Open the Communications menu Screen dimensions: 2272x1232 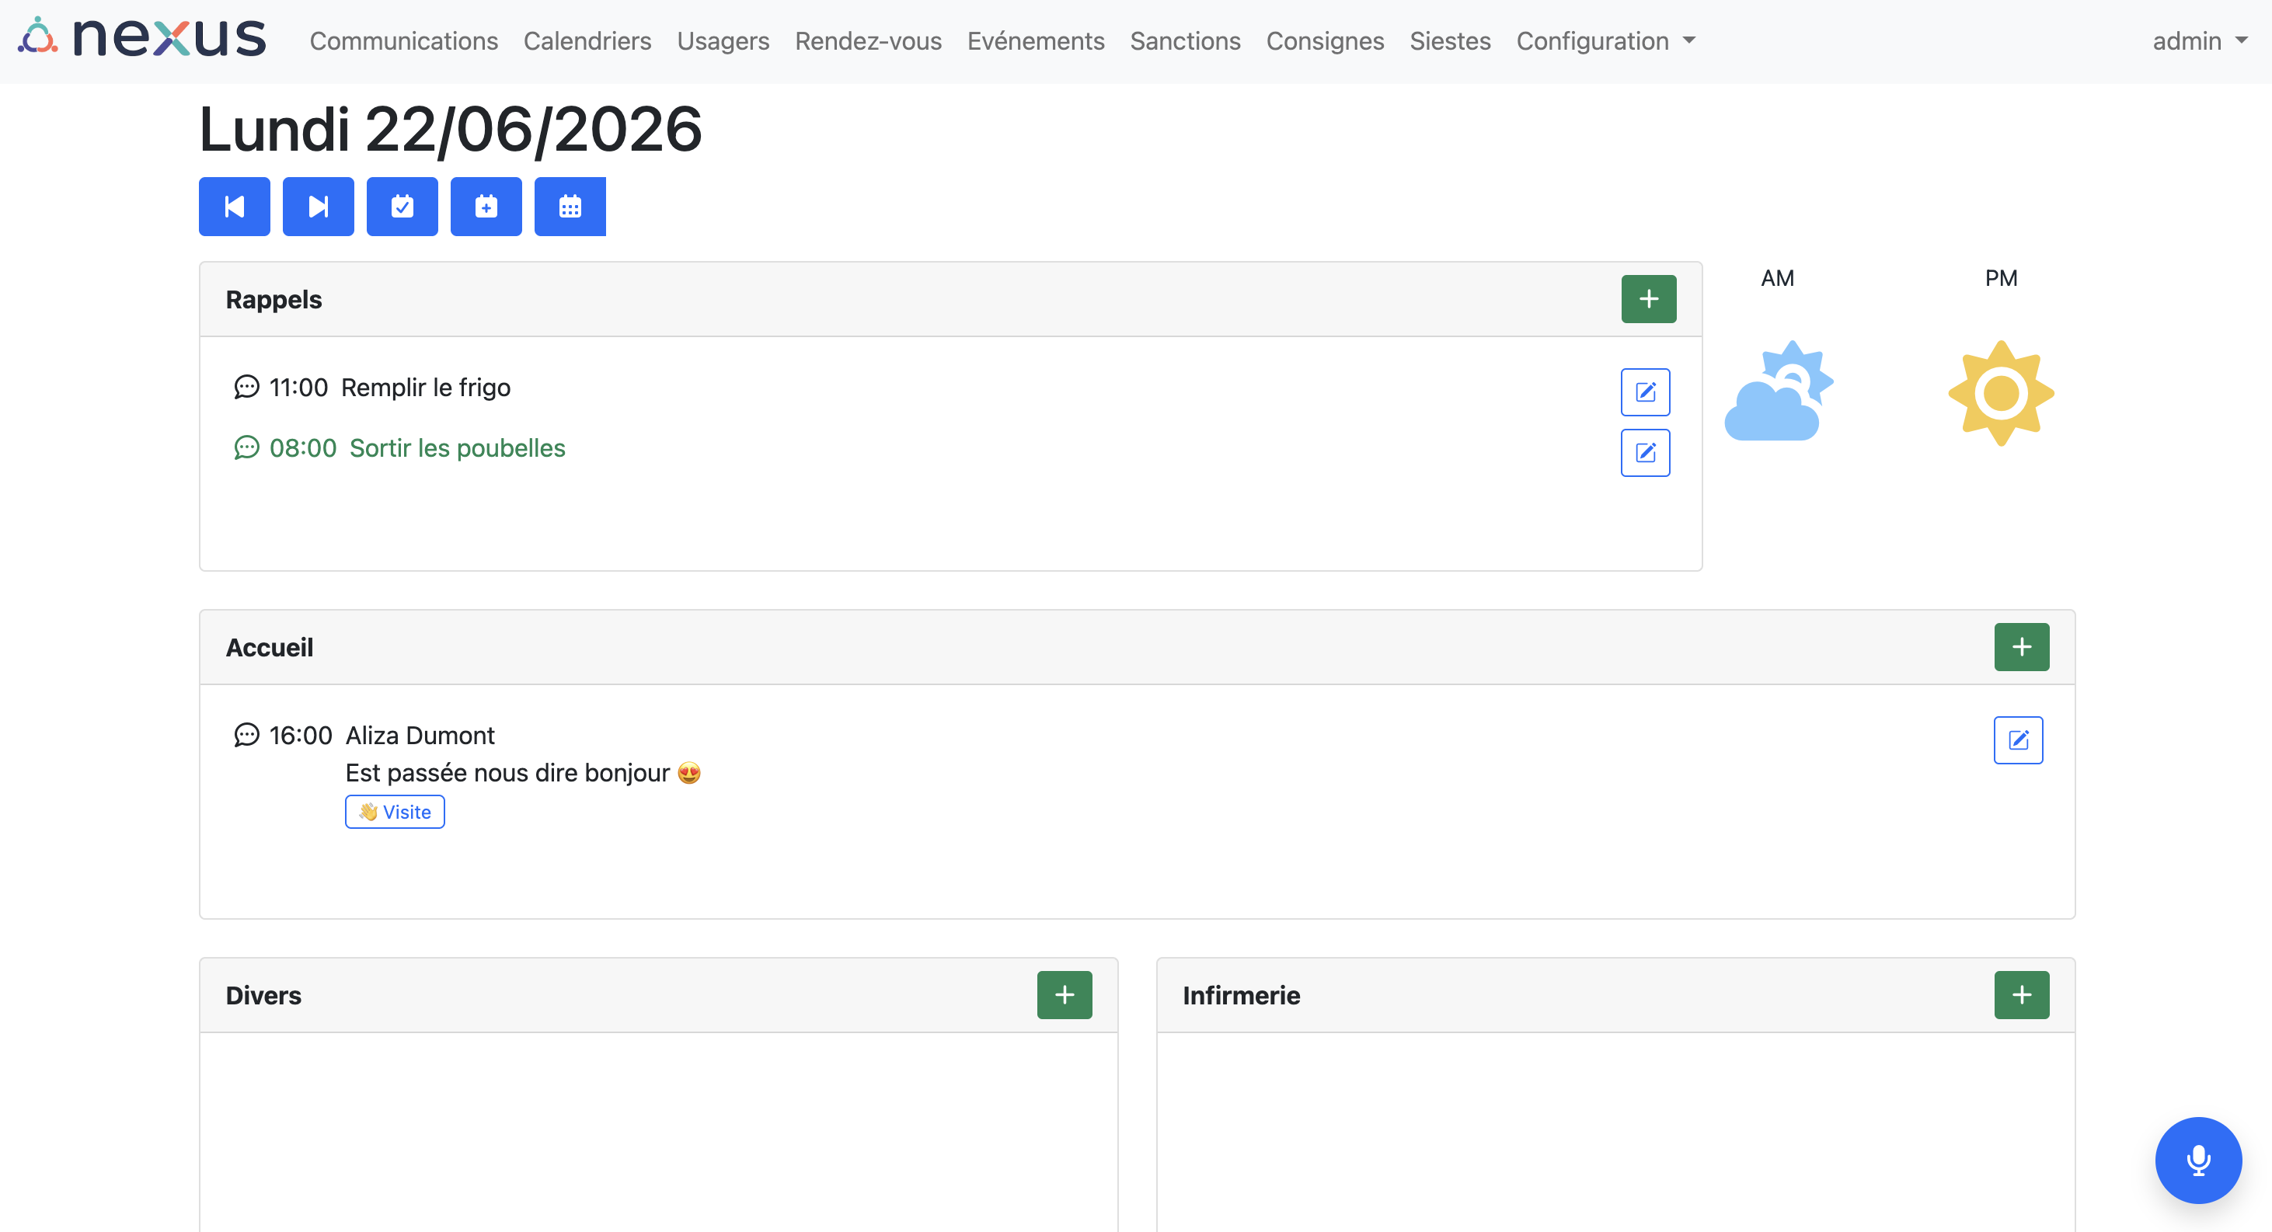coord(404,40)
